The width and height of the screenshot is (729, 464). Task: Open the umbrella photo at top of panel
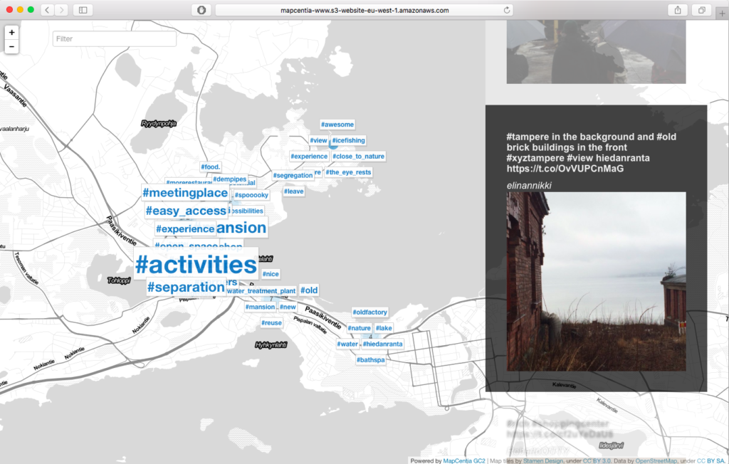[596, 52]
